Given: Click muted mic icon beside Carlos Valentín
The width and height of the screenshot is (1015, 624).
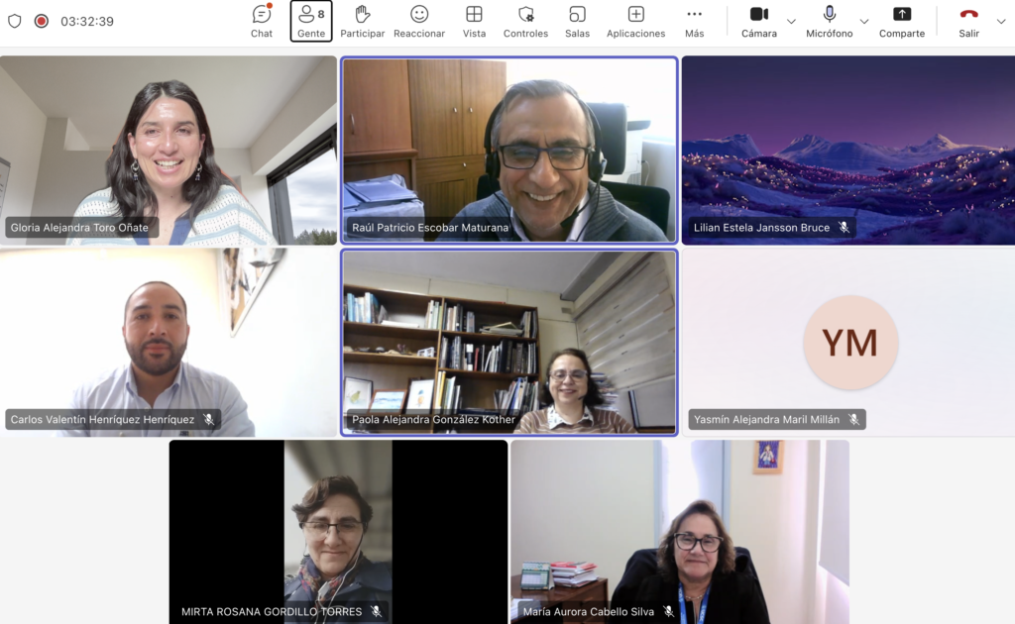Looking at the screenshot, I should click(208, 420).
